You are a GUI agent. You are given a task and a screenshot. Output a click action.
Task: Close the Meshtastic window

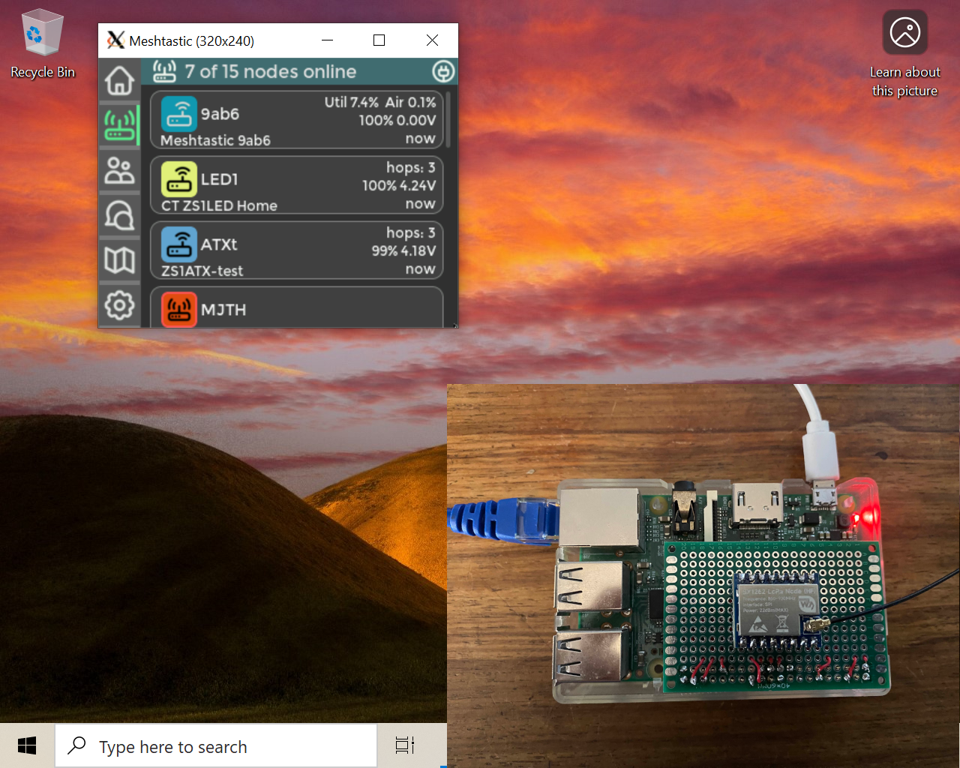click(432, 40)
